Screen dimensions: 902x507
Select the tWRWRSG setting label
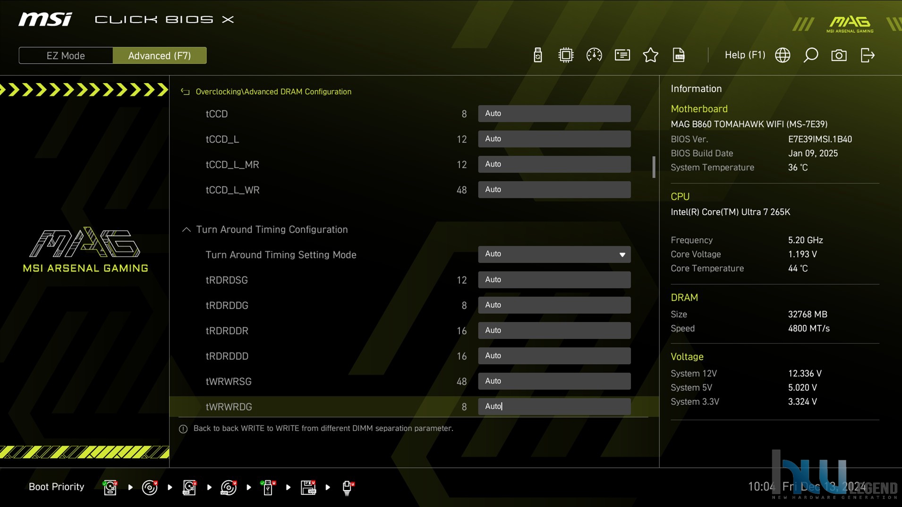pyautogui.click(x=229, y=381)
